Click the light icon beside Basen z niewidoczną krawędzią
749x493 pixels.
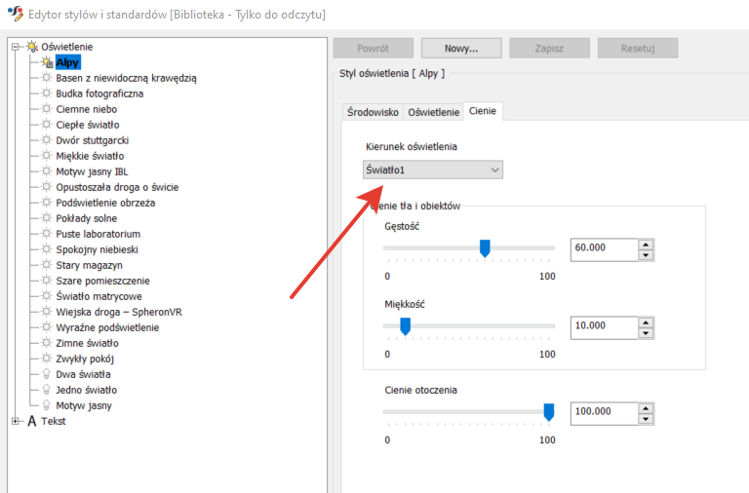[x=47, y=78]
